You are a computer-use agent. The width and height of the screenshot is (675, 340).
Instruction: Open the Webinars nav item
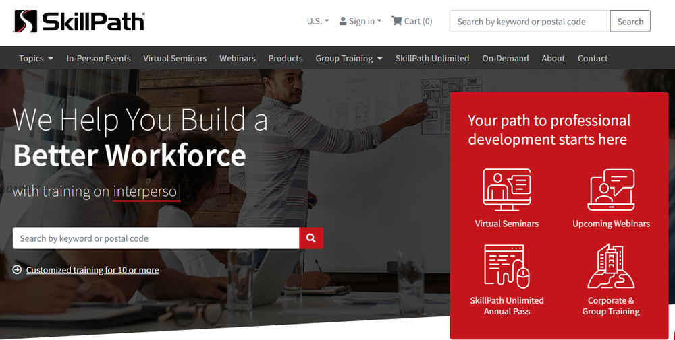click(237, 58)
